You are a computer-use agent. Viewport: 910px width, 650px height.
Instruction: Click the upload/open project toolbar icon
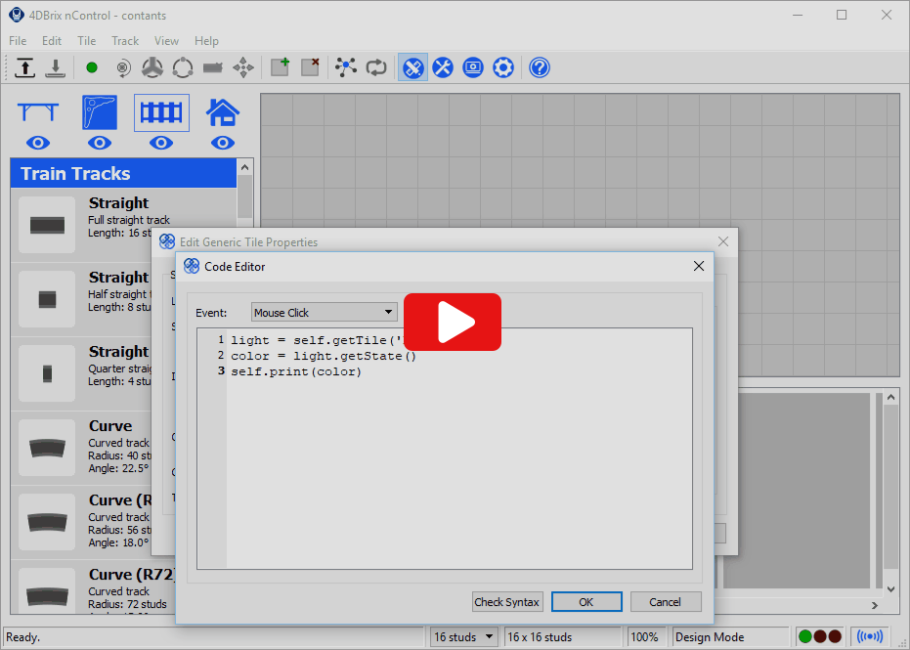(24, 67)
